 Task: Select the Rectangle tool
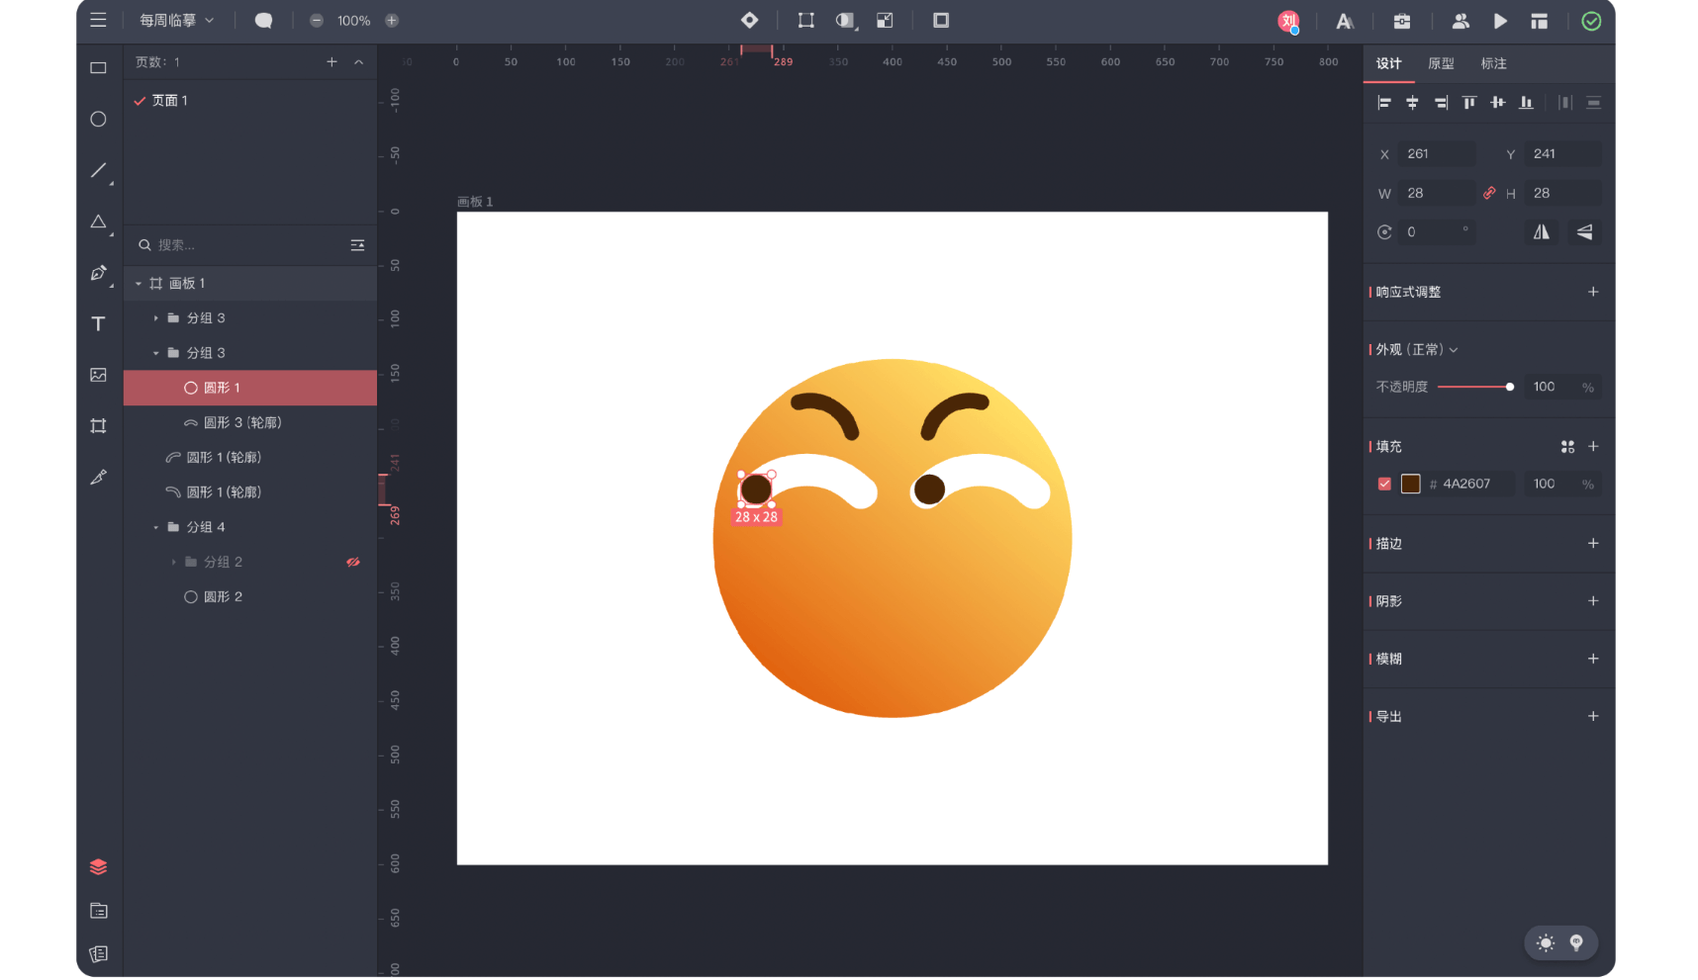[x=98, y=67]
